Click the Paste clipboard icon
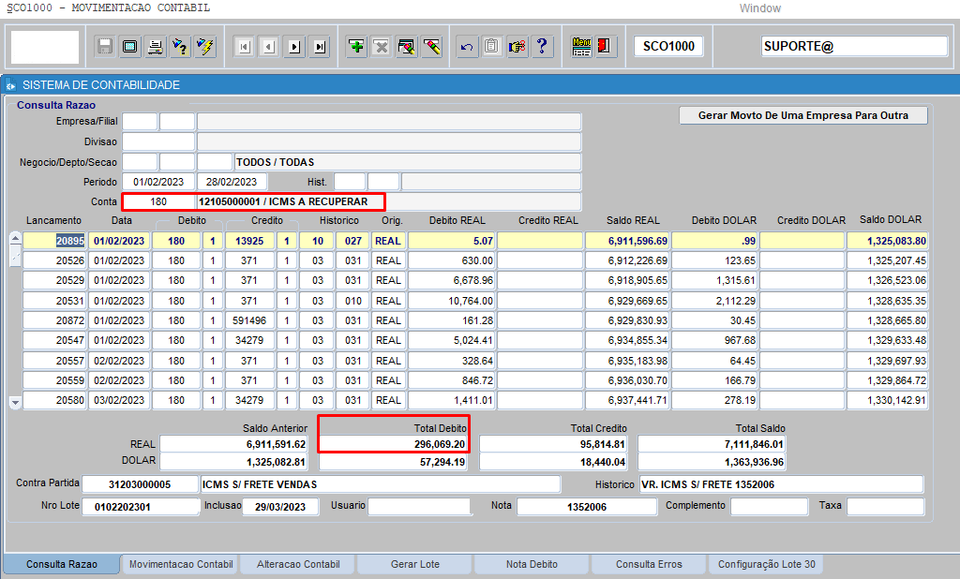This screenshot has height=579, width=960. [491, 47]
